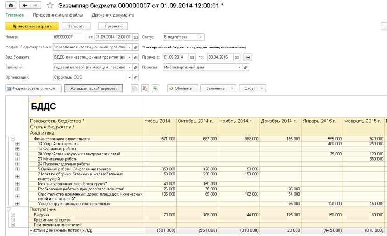Expand row 13 Устройство кровель
Screen dimensions: 387x236
[x=17, y=144]
